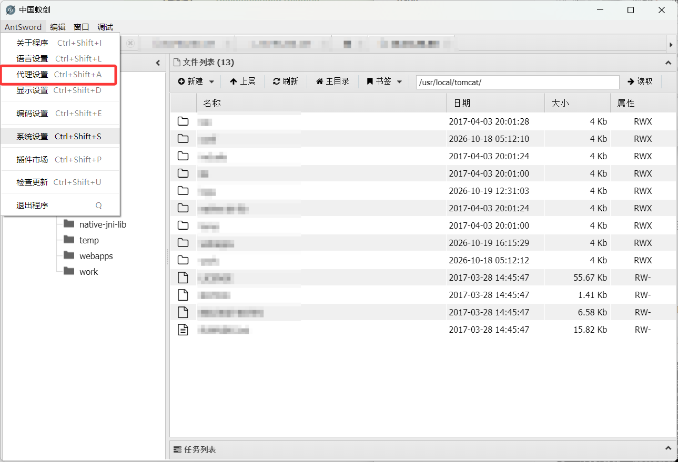
Task: Click folder icon dated 2026-10-19 12:31:03
Action: (183, 191)
